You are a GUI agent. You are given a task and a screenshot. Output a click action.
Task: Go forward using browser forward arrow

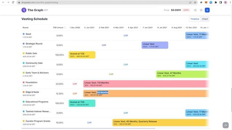pyautogui.click(x=8, y=3)
